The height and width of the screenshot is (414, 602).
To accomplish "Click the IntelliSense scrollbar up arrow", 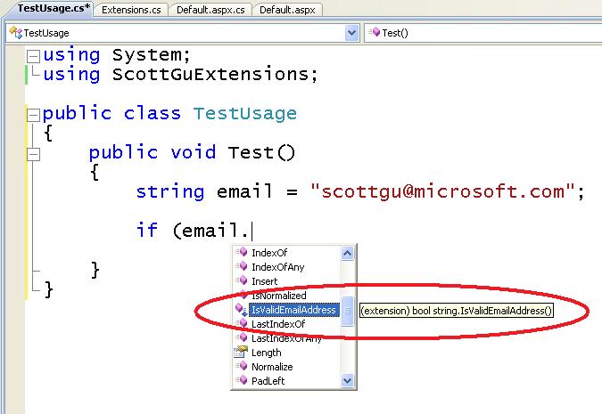I will tap(347, 253).
